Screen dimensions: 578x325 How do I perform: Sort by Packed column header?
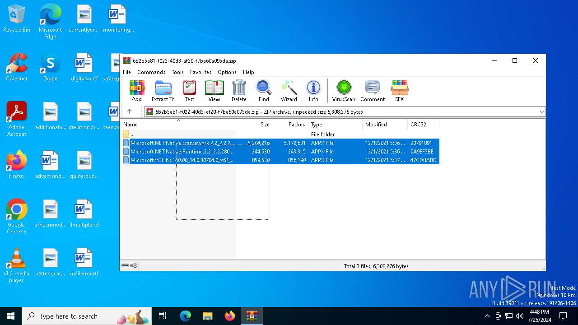click(290, 125)
